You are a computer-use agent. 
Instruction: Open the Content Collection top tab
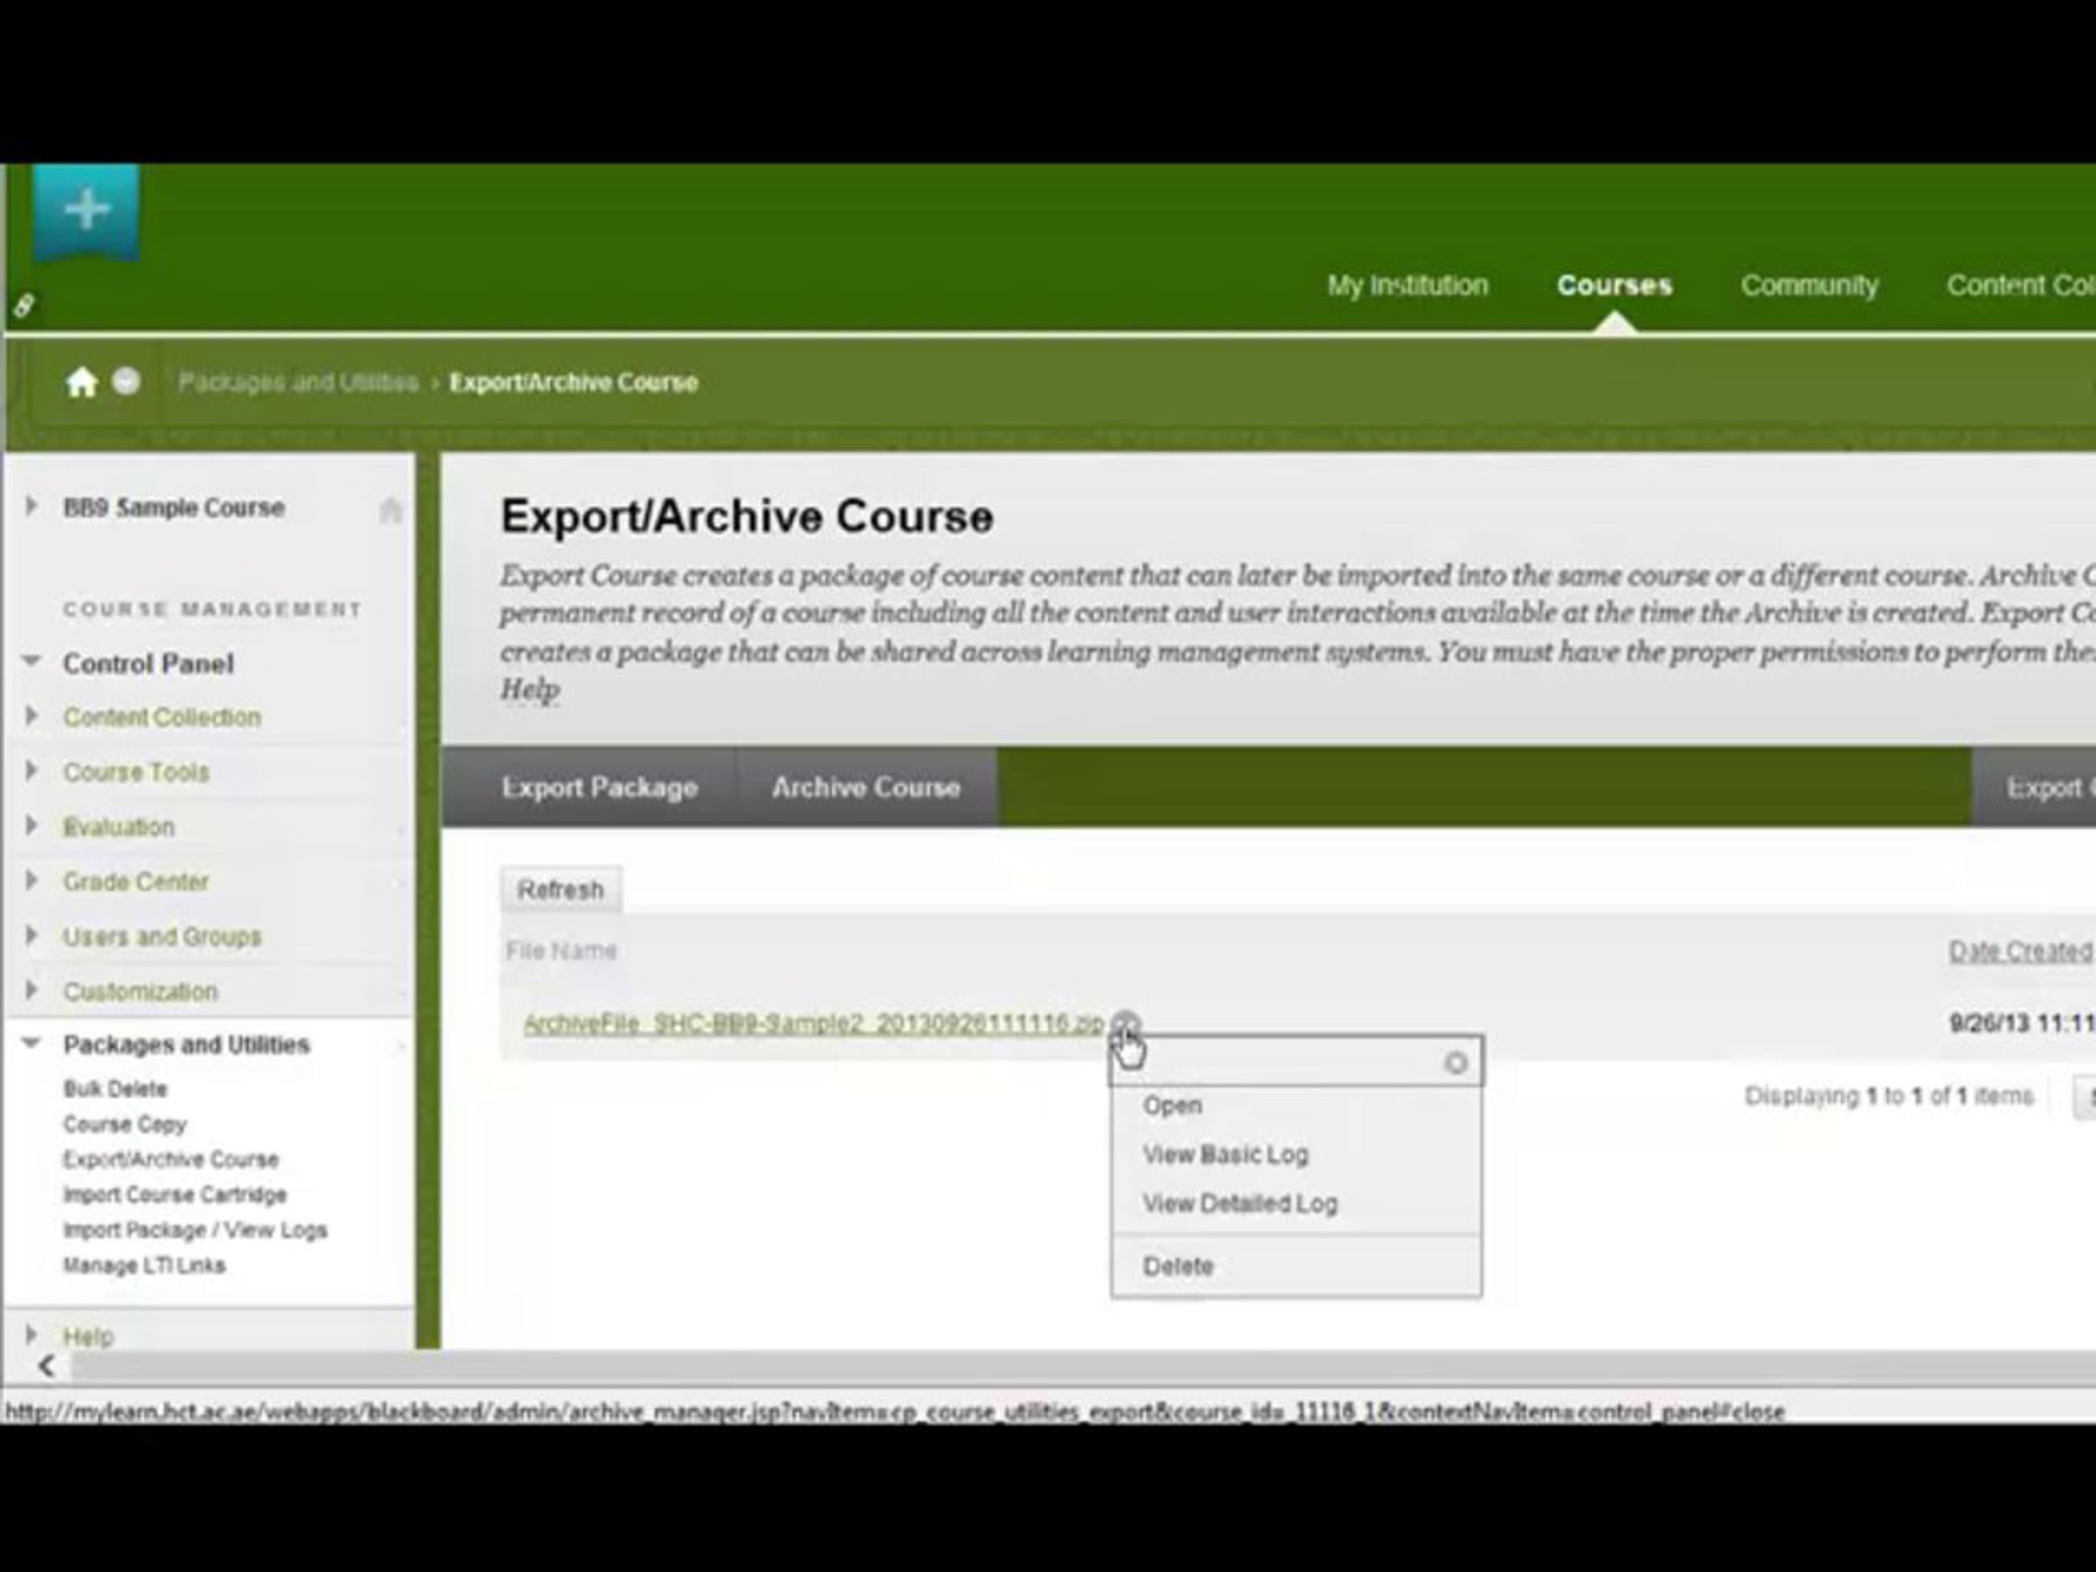2021,286
